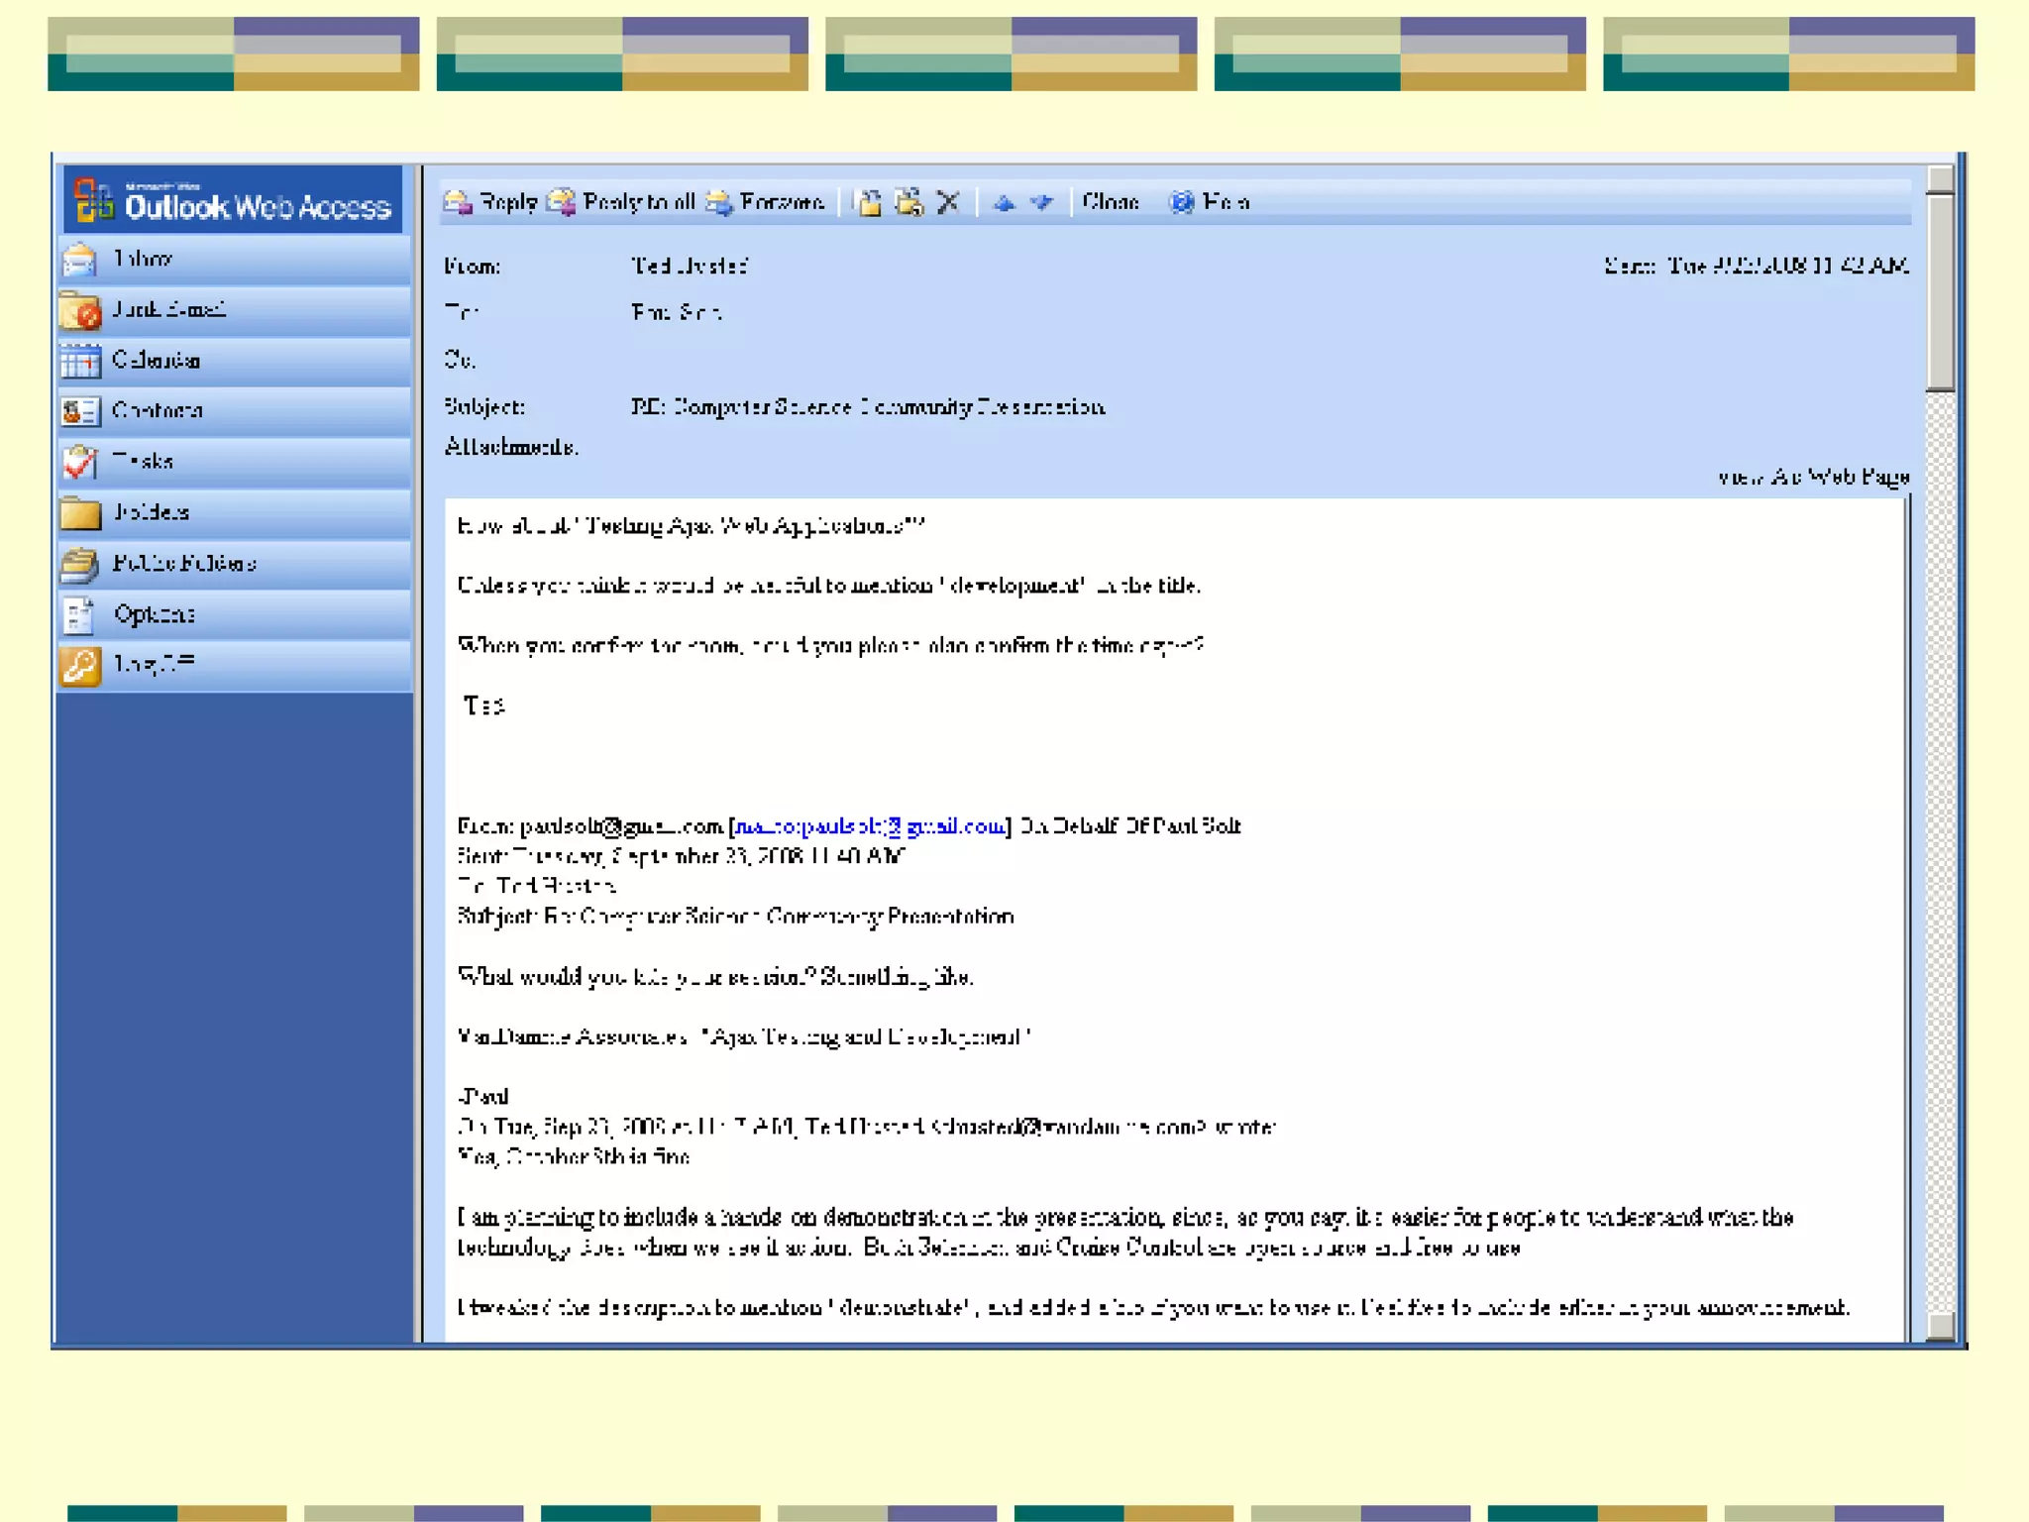
Task: Open the Tasks section
Action: (234, 462)
